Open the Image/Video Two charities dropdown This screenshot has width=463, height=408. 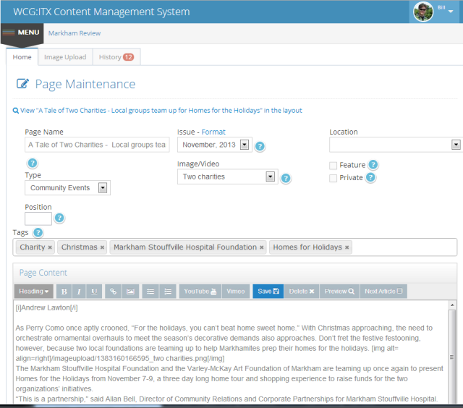pos(270,177)
